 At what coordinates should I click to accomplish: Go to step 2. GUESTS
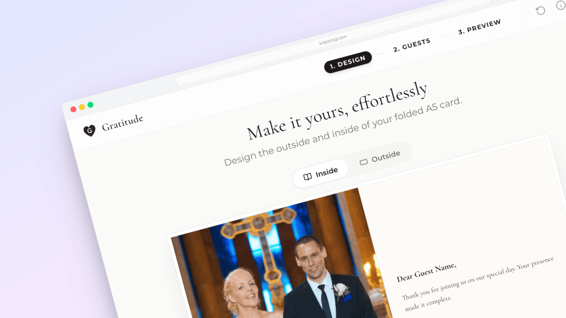pyautogui.click(x=412, y=45)
